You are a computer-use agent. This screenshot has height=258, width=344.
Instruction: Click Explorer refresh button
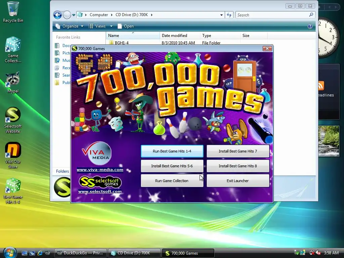pyautogui.click(x=229, y=15)
